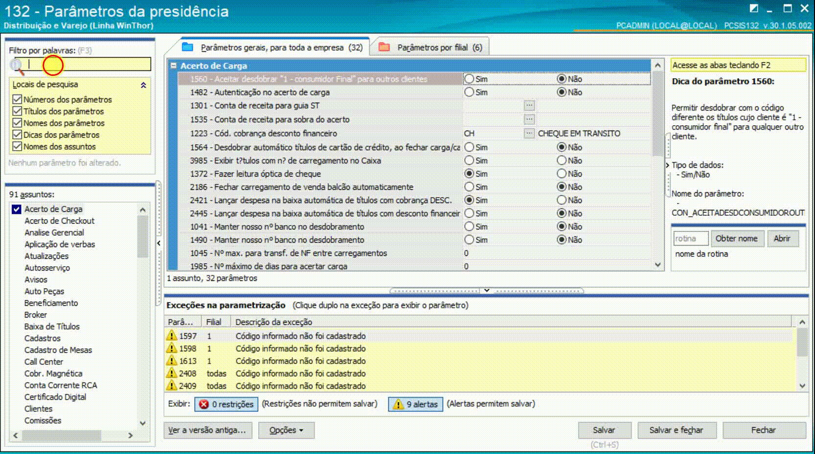Collapse the left panel with arrow handle
Screen dimensions: 815x454
158,243
